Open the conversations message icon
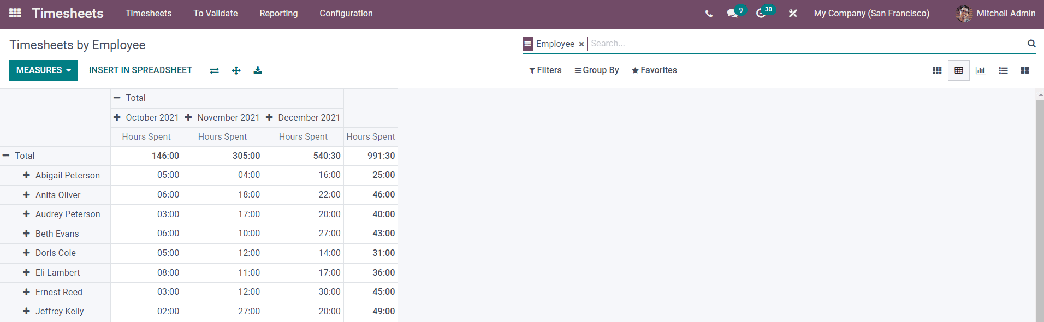1044x322 pixels. tap(732, 14)
